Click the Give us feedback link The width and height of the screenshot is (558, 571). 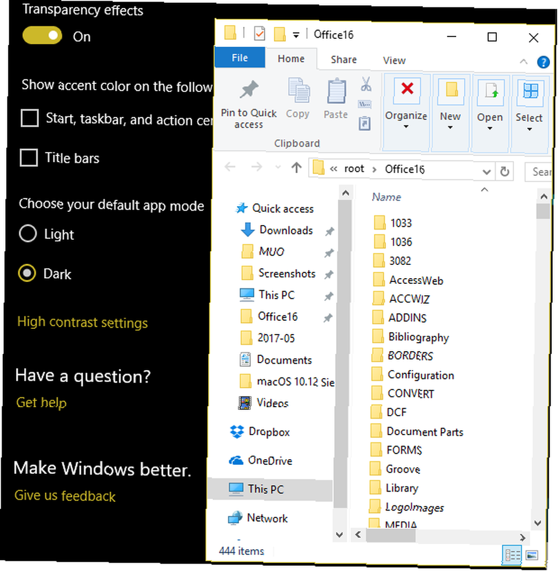65,496
